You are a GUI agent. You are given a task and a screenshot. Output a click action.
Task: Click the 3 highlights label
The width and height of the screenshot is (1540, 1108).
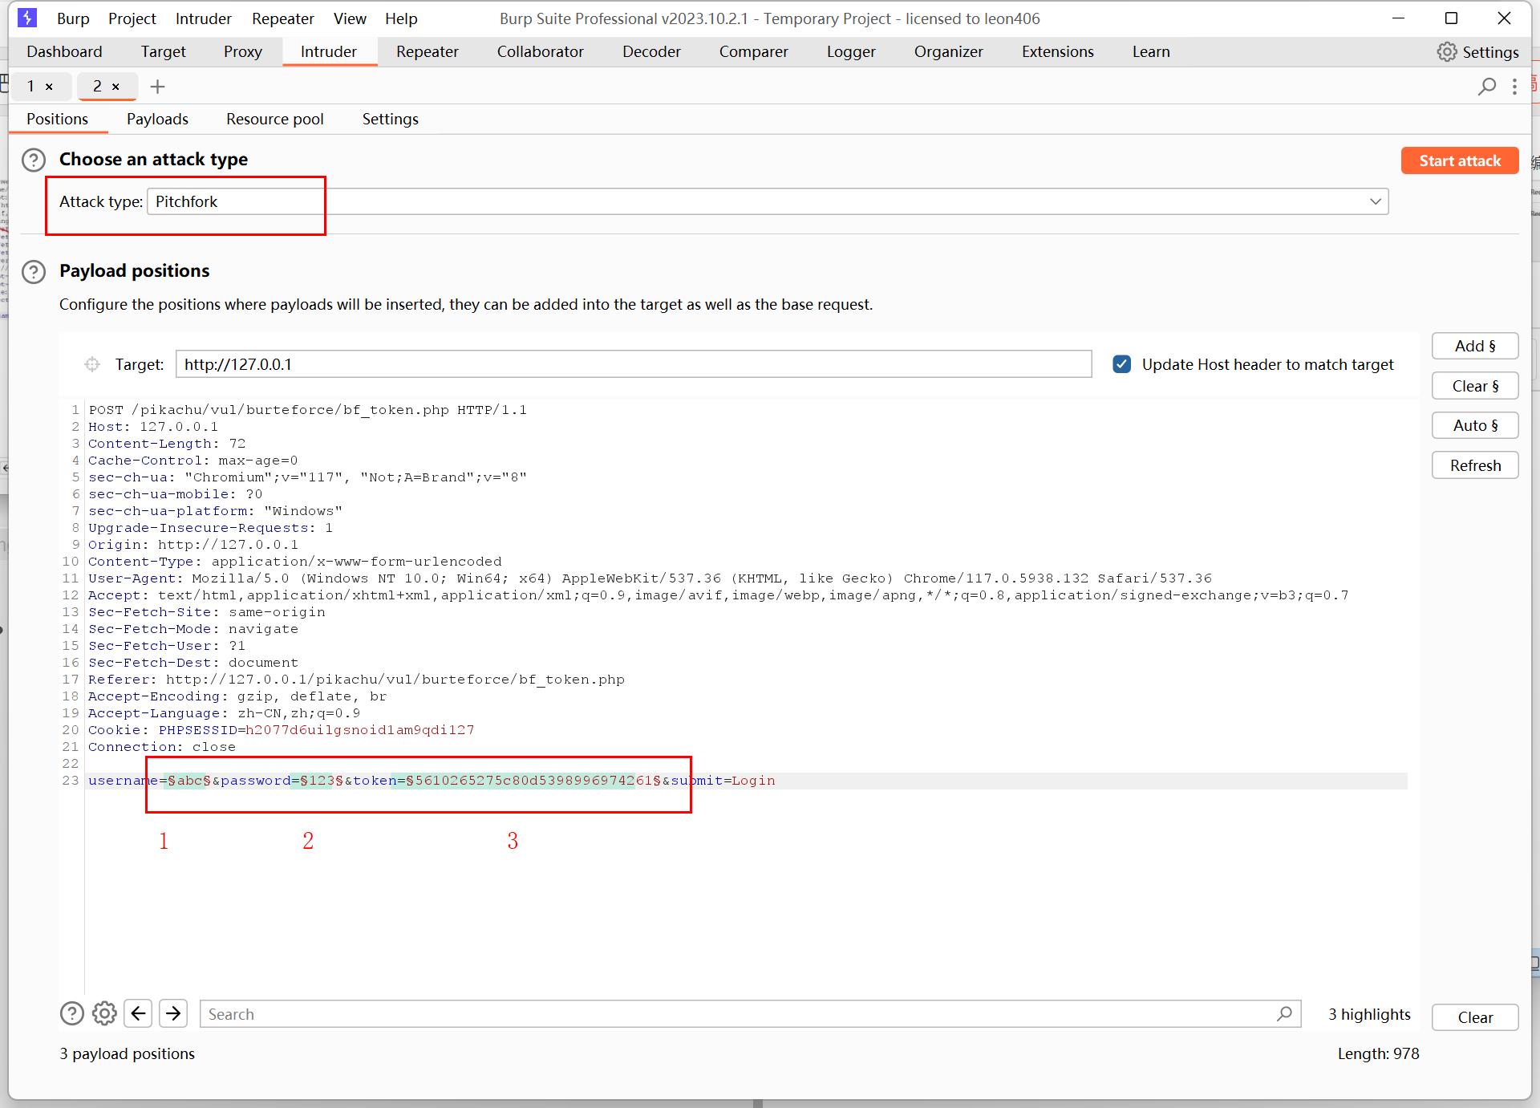(x=1369, y=1014)
